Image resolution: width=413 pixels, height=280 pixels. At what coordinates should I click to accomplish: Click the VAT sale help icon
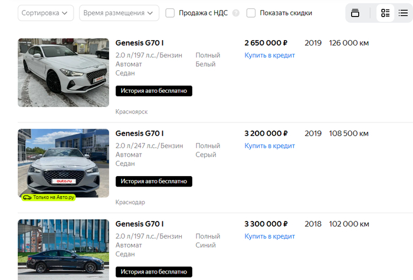click(236, 13)
